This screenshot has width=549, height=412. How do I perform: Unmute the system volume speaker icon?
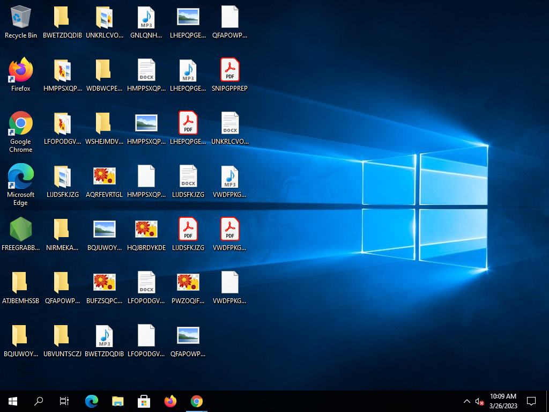(x=479, y=401)
